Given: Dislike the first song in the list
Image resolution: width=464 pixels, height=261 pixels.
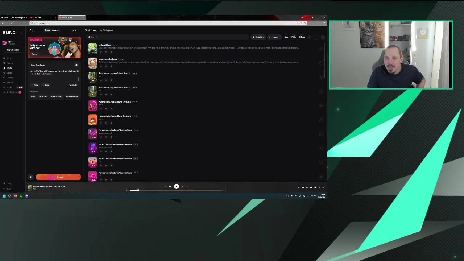Looking at the screenshot, I should pyautogui.click(x=106, y=51).
